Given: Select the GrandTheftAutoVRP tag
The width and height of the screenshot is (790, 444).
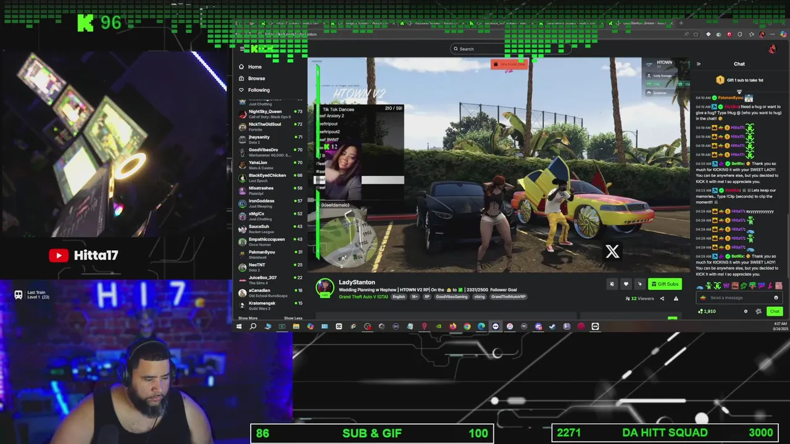Looking at the screenshot, I should coord(508,297).
